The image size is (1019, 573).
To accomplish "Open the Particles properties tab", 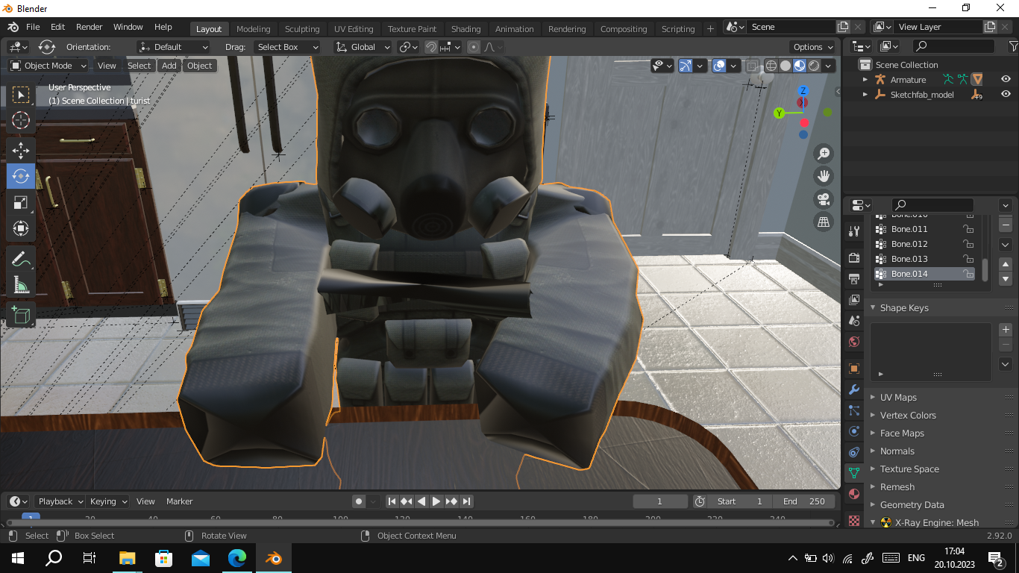I will click(854, 410).
